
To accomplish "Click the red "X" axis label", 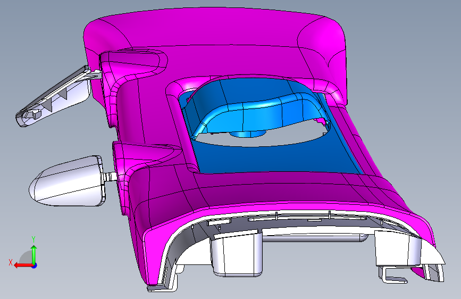I will tap(11, 262).
